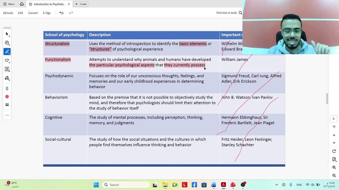Screen dimensions: 339x190
Task: Zoom in on the document
Action: (x=334, y=168)
